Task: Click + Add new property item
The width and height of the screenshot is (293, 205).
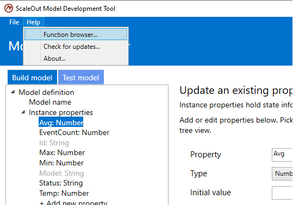Action: tap(73, 202)
